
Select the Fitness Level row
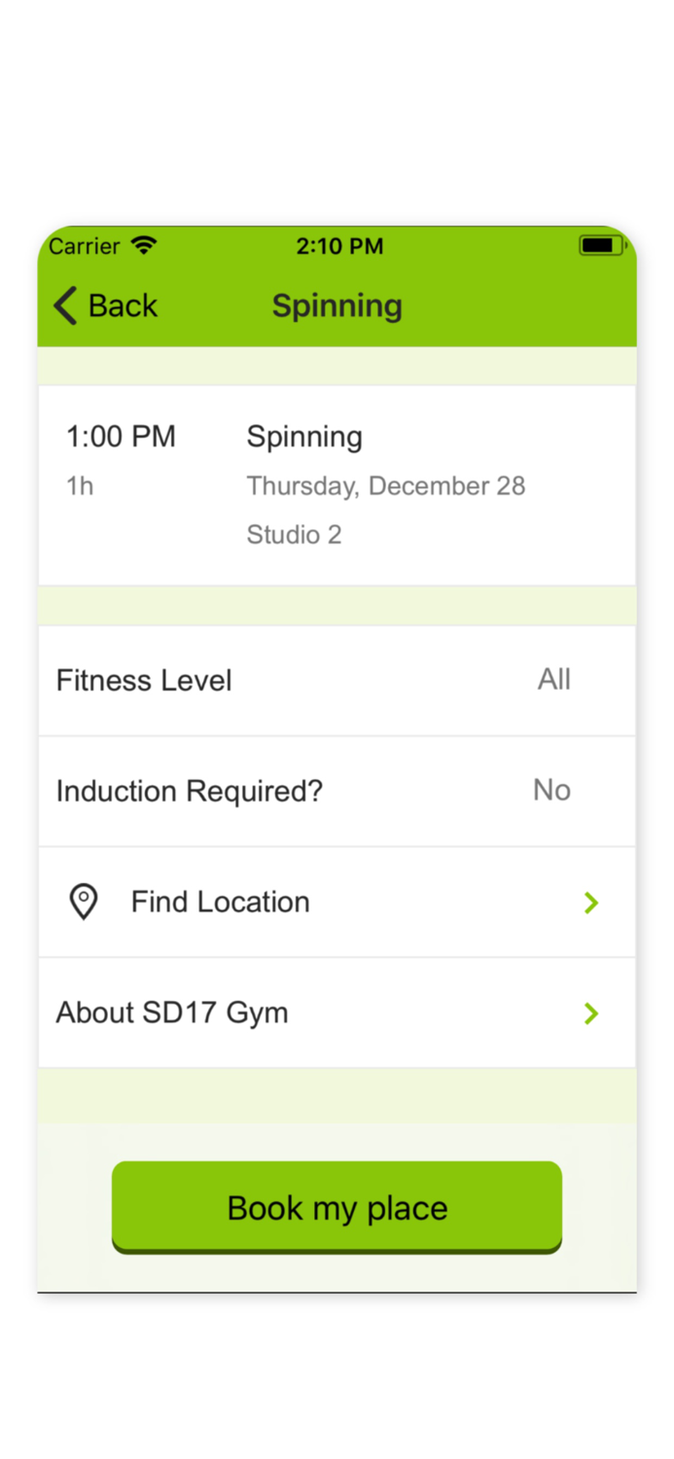pyautogui.click(x=337, y=680)
